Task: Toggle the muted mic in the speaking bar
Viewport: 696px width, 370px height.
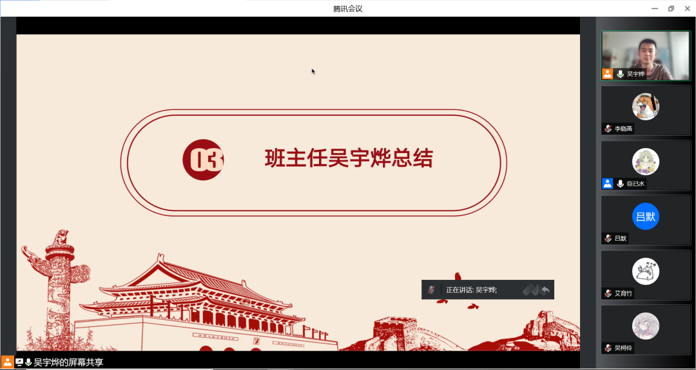Action: tap(432, 290)
